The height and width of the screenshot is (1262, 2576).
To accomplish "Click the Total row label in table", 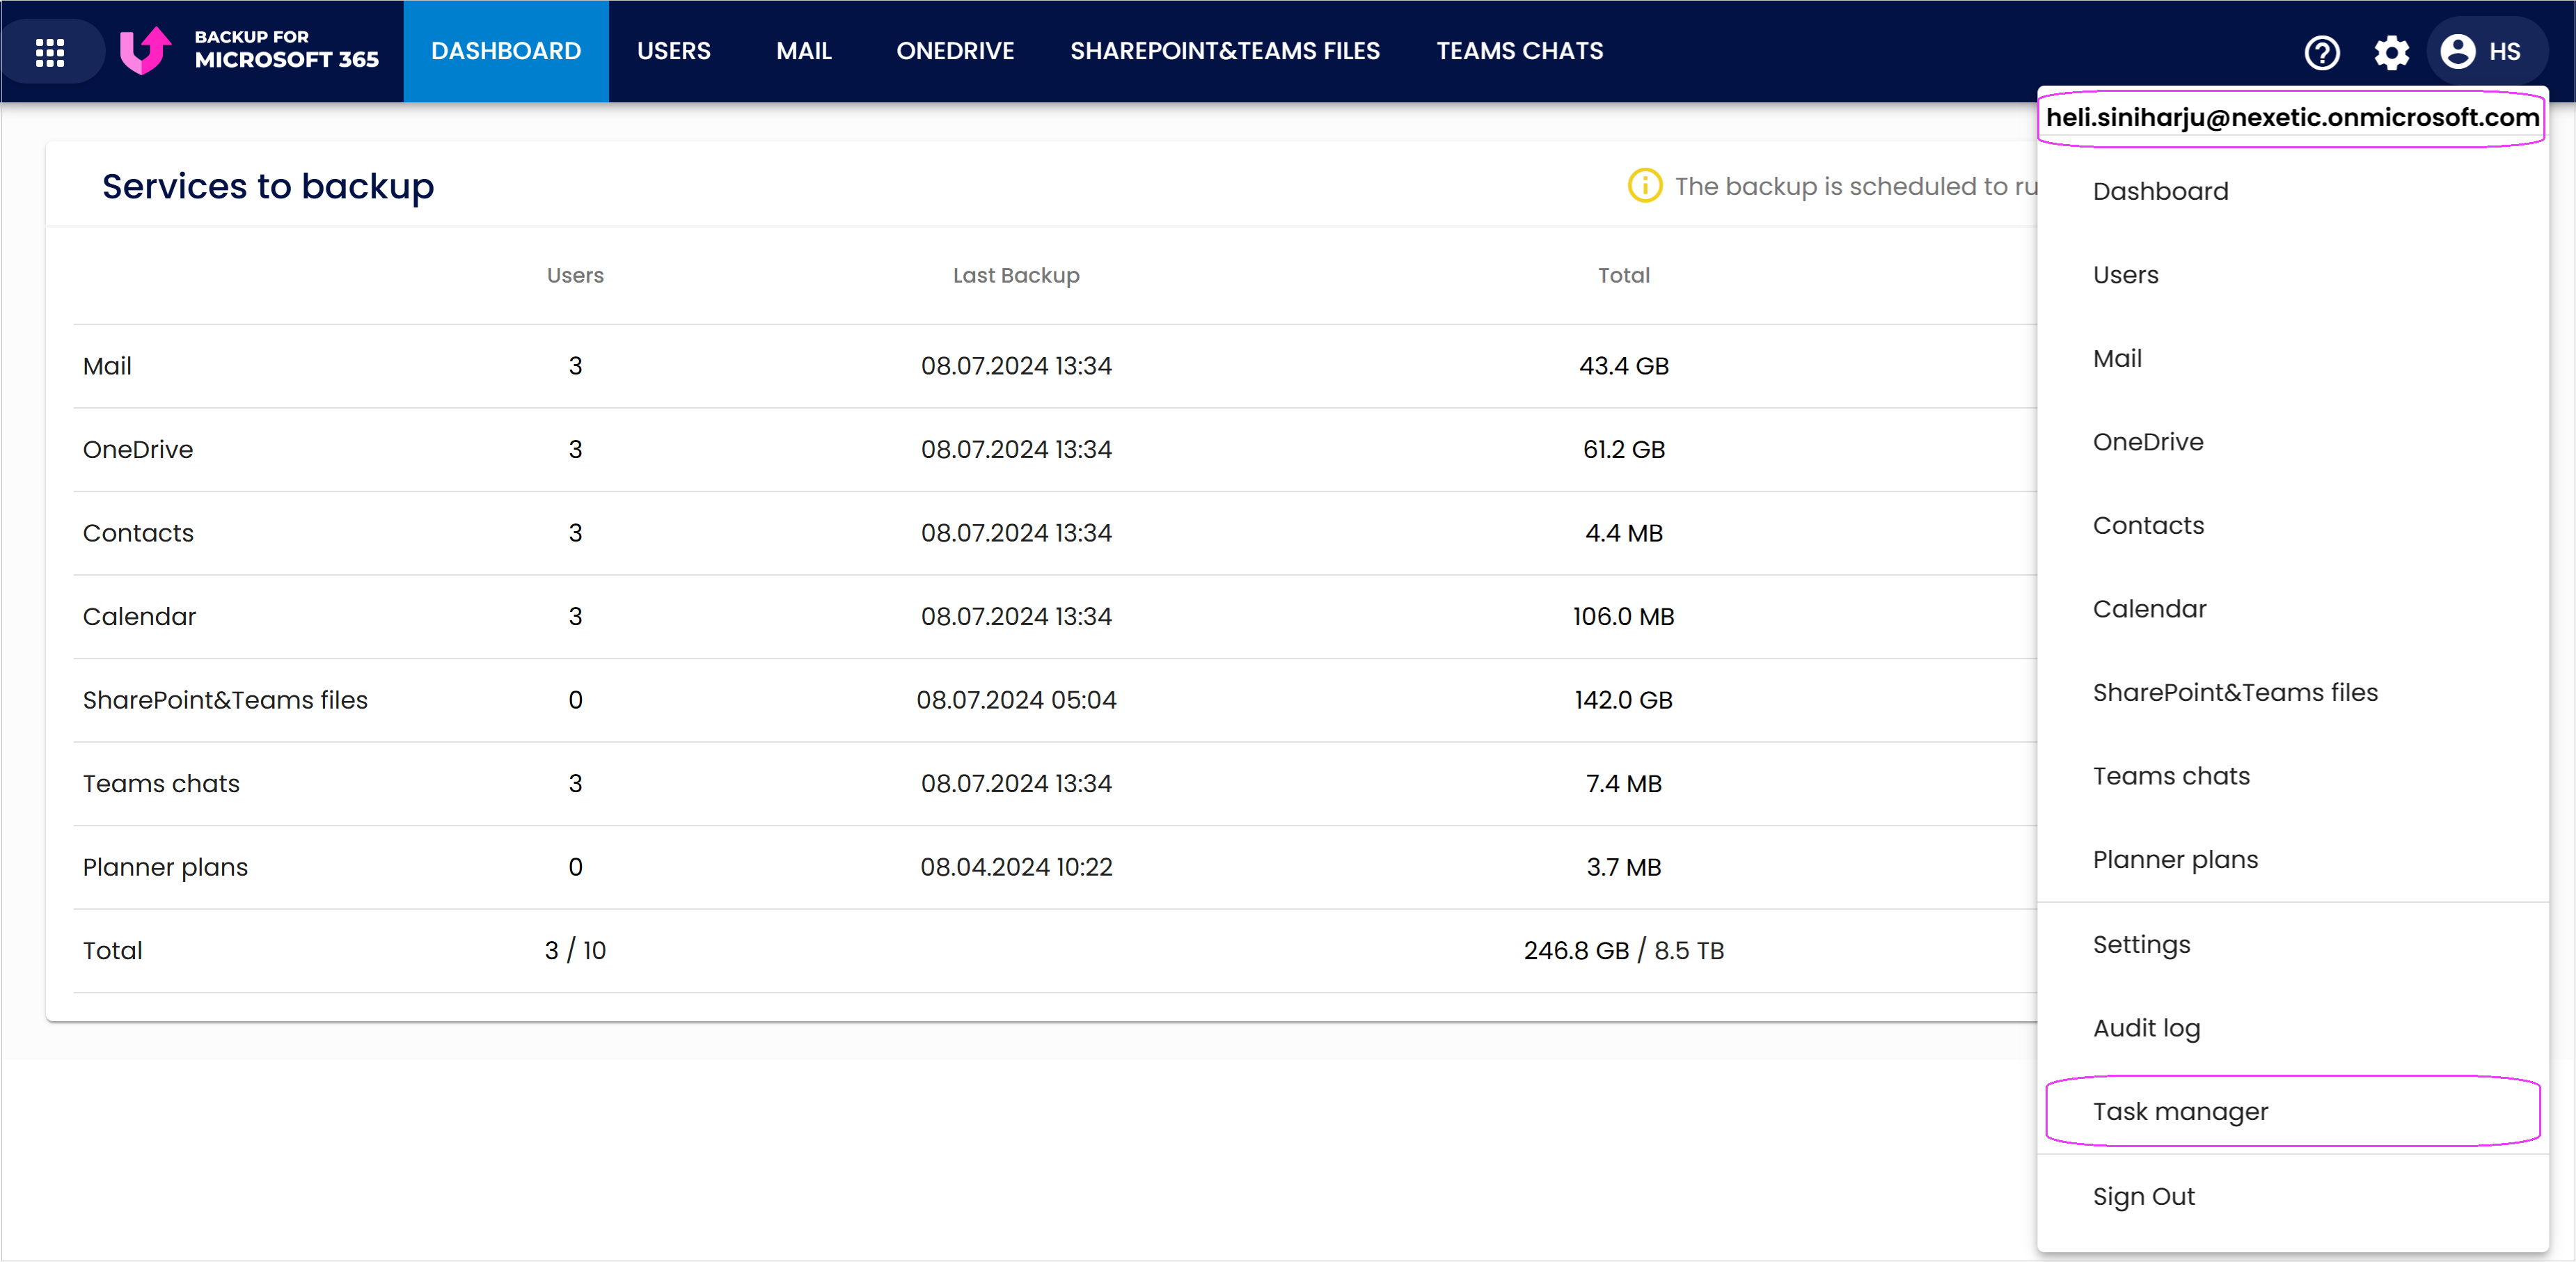I will [x=112, y=951].
